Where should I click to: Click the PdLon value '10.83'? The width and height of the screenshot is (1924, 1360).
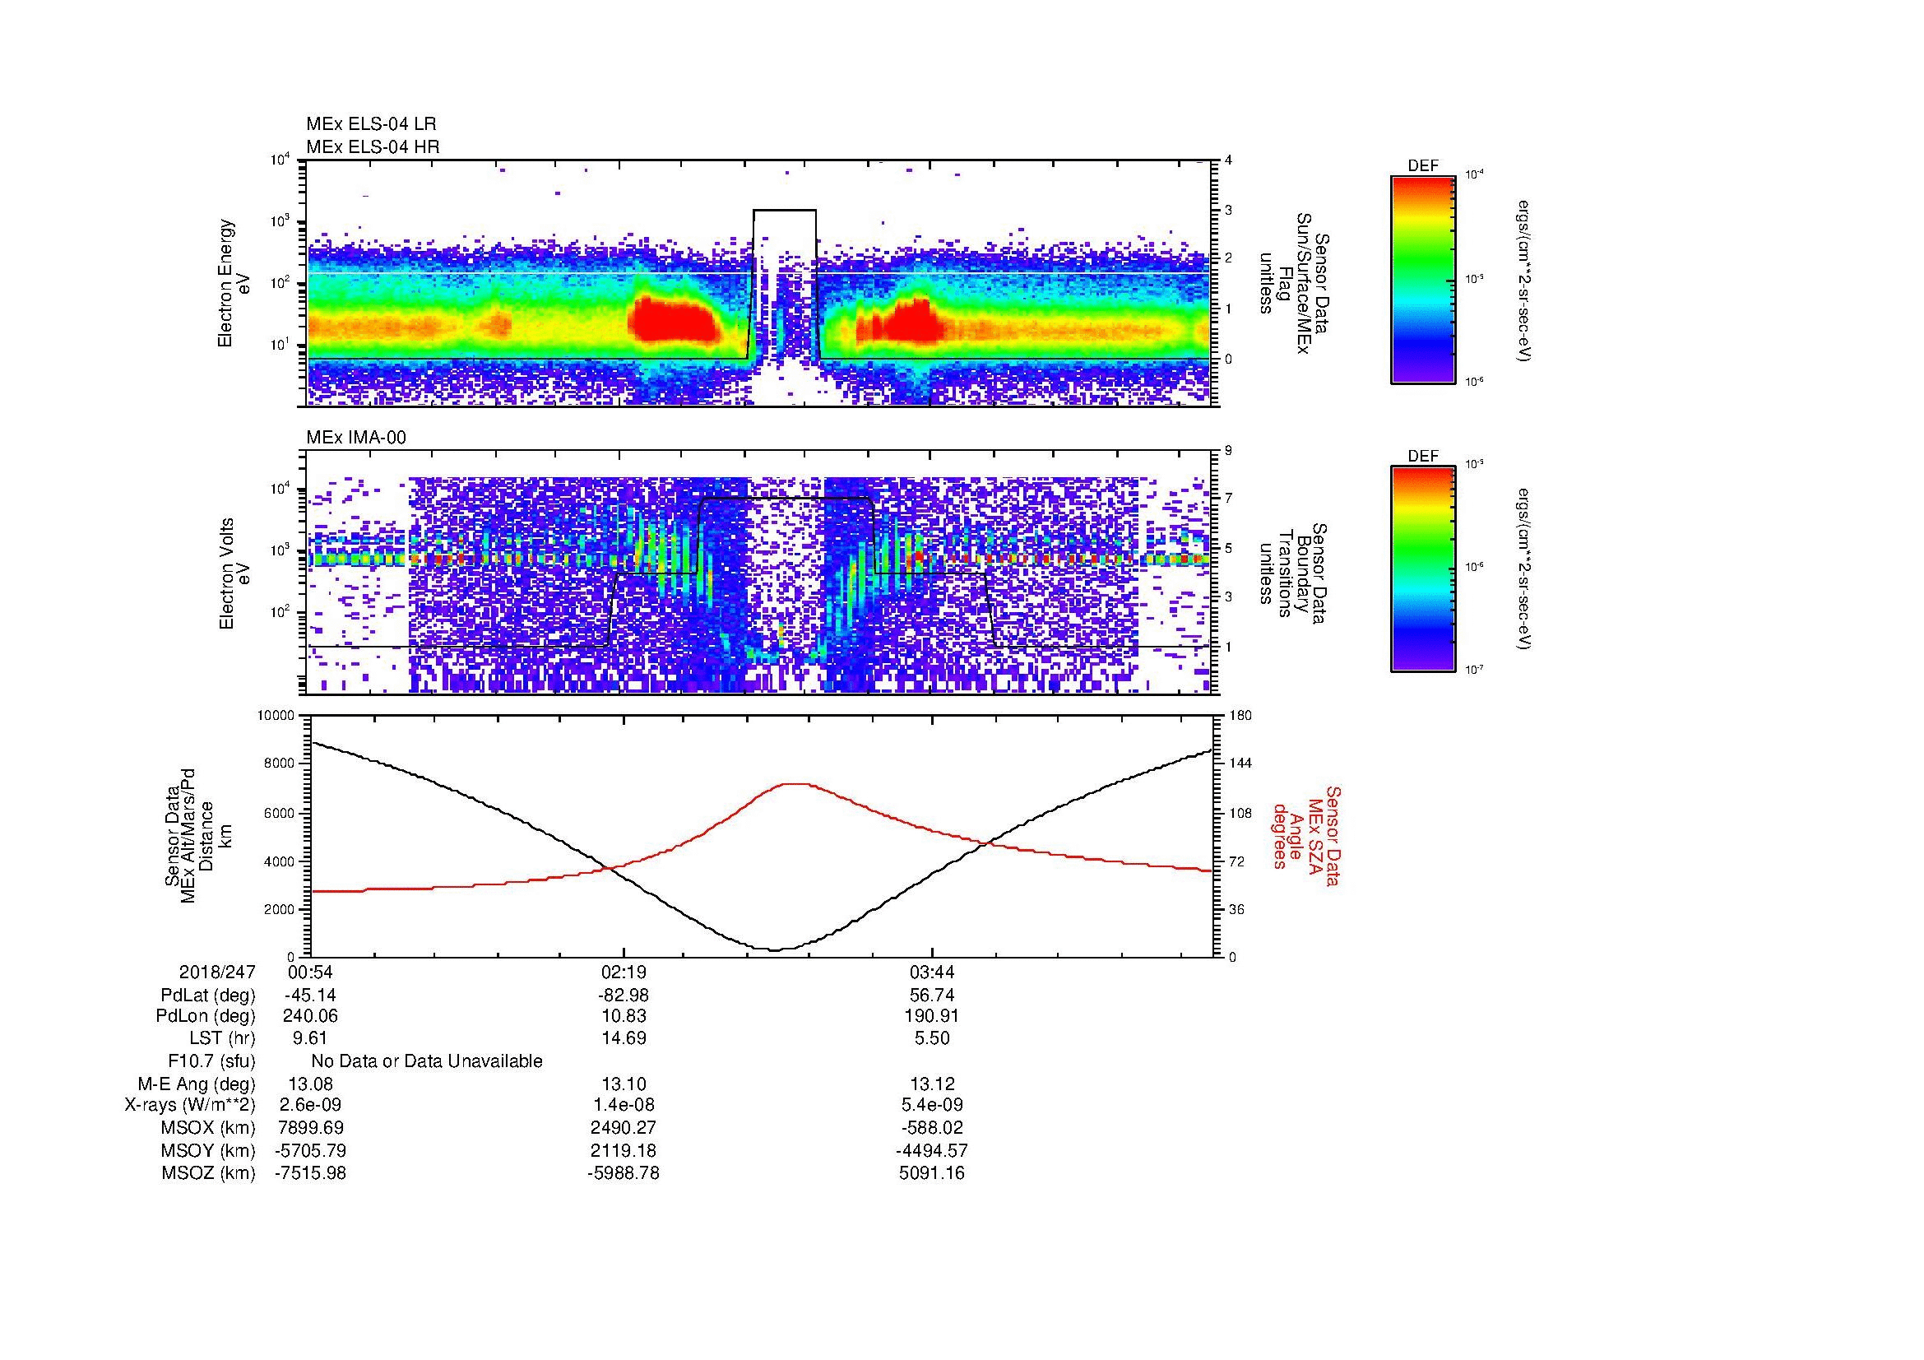coord(624,1016)
